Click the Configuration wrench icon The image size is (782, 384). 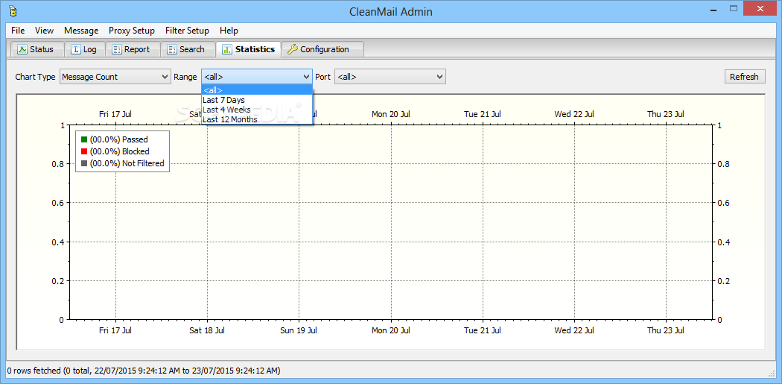(x=293, y=49)
